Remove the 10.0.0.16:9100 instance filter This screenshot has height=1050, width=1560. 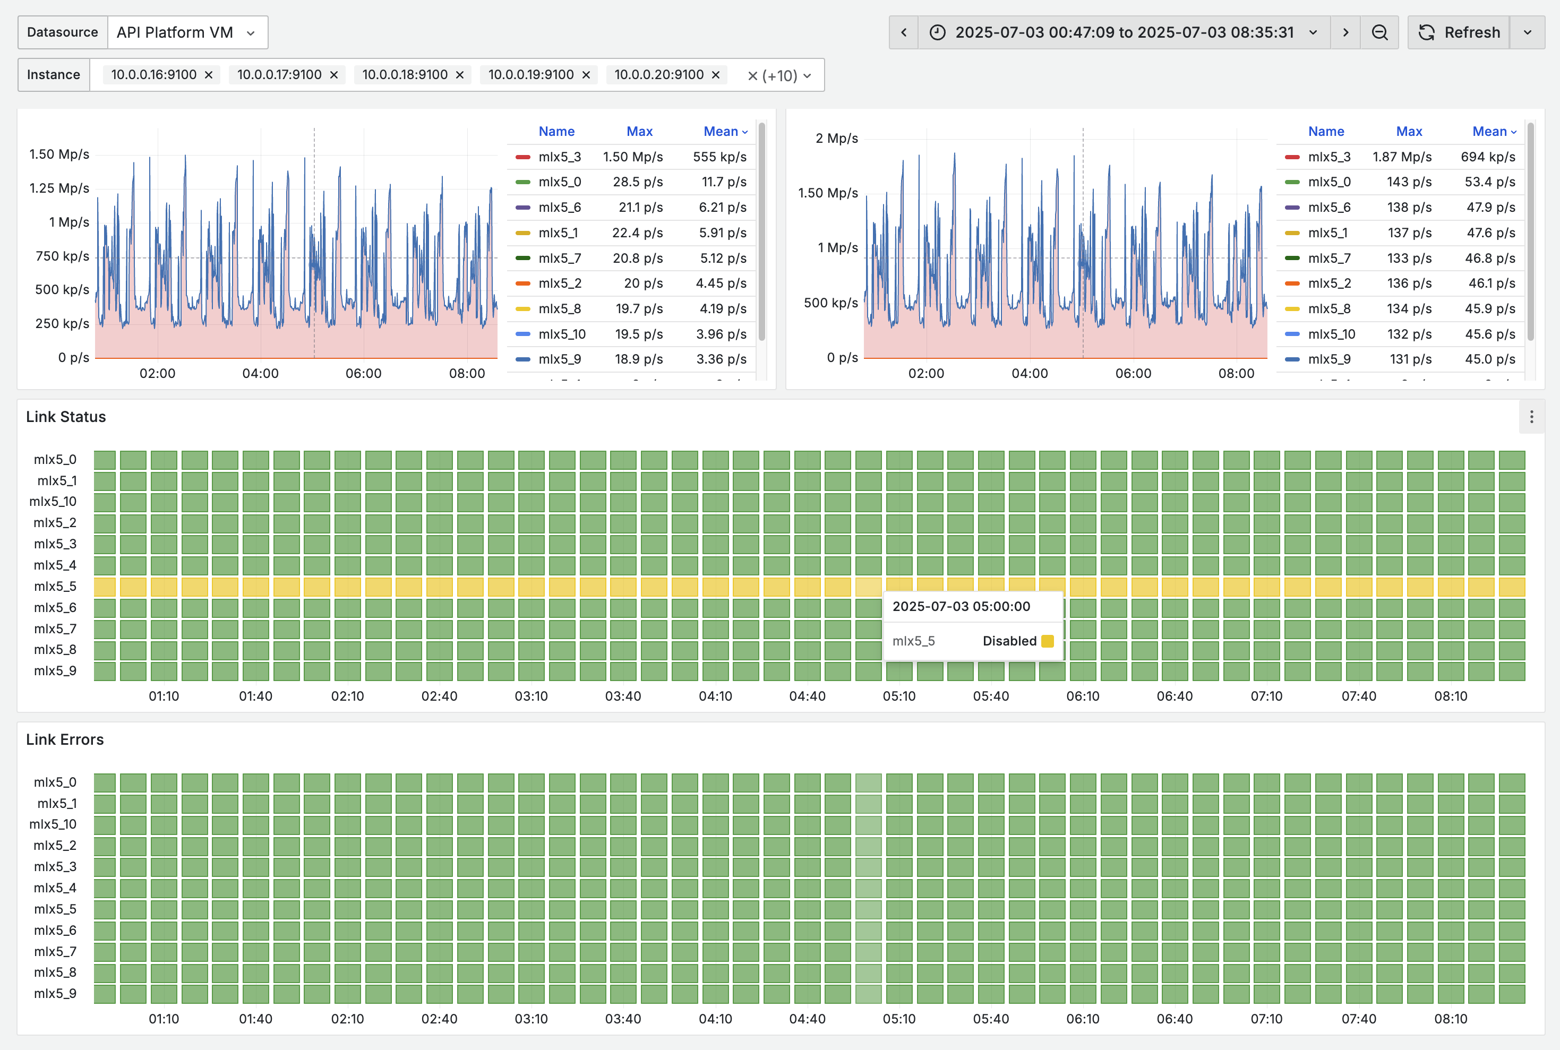(x=208, y=75)
